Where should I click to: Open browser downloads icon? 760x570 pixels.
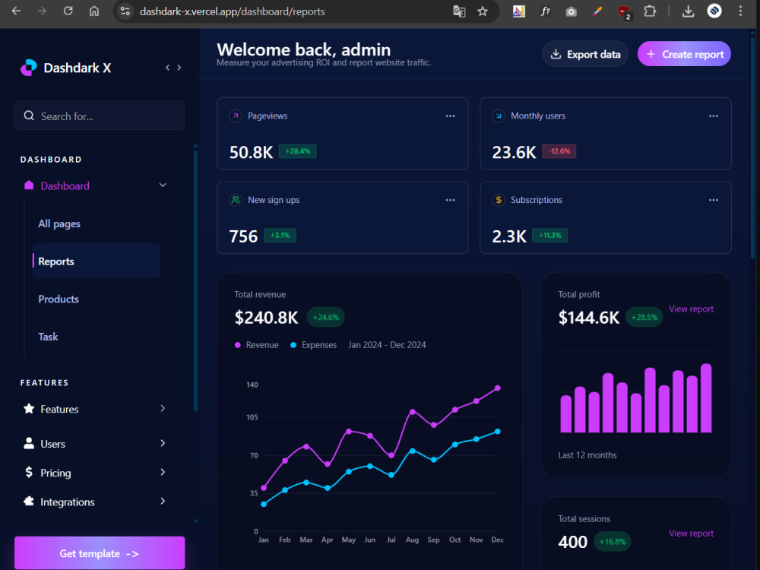pyautogui.click(x=688, y=11)
